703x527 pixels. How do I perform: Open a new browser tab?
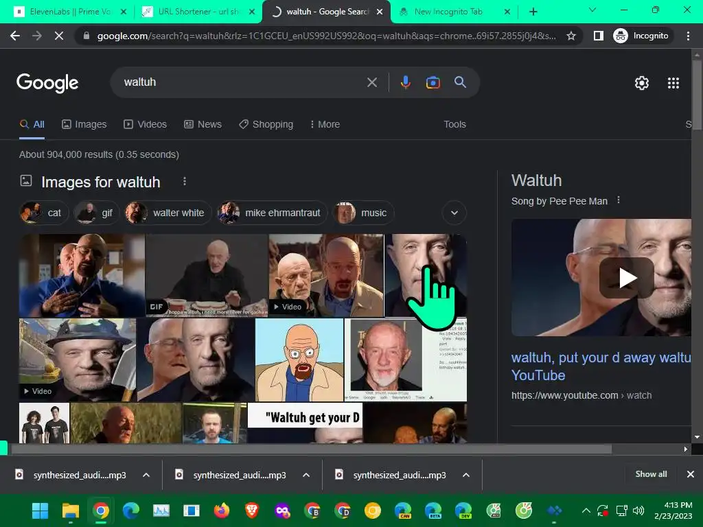(533, 12)
